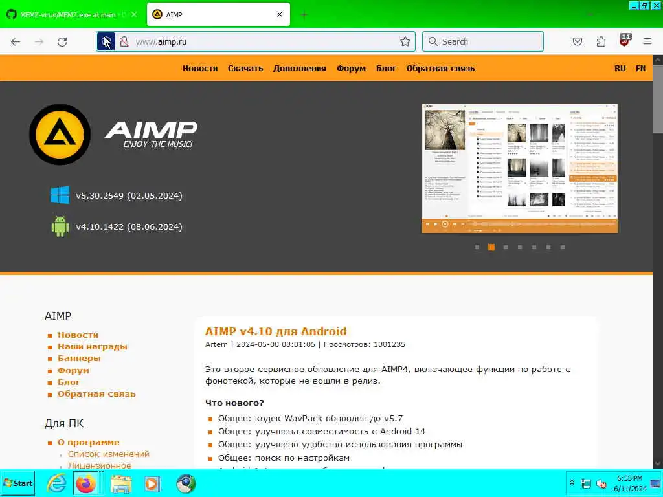Open the Firefox hamburger menu
Image resolution: width=663 pixels, height=497 pixels.
pyautogui.click(x=647, y=41)
